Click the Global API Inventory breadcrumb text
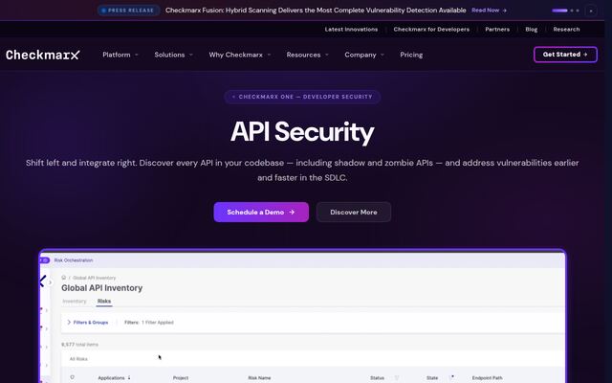The image size is (612, 383). pyautogui.click(x=94, y=278)
